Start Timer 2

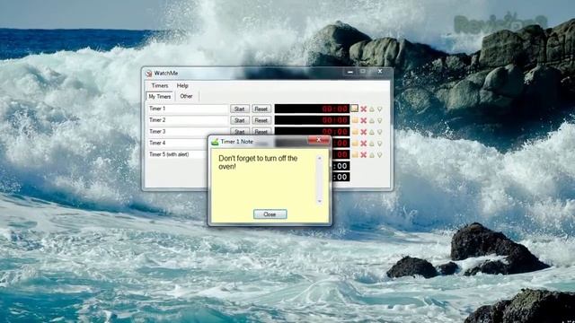(240, 120)
